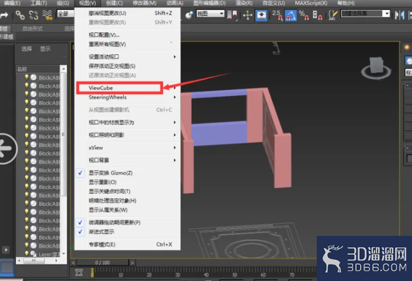Click the orange sun icon in the right panel
Viewport: 412px width, 281px height.
click(407, 47)
